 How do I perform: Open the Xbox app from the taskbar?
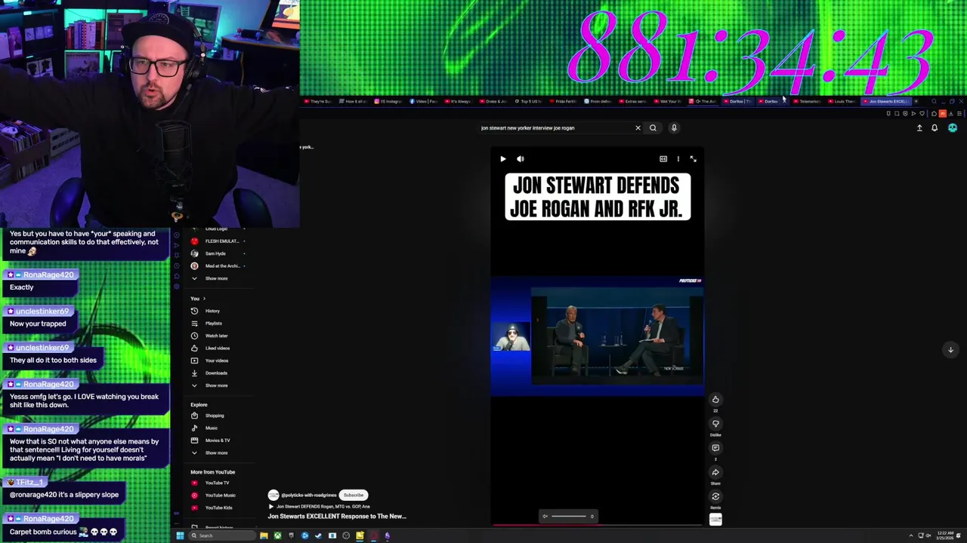[x=277, y=536]
